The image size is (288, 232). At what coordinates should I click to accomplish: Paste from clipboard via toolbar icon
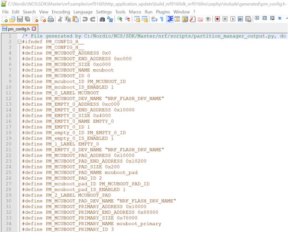pyautogui.click(x=75, y=19)
